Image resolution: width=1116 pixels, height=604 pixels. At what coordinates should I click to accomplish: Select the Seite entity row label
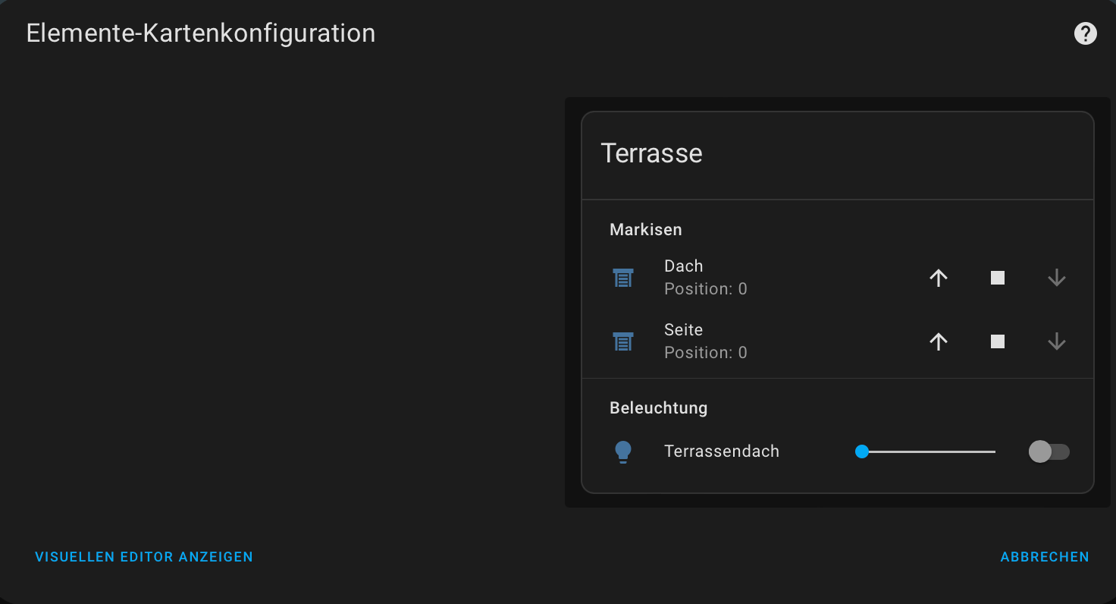click(684, 330)
